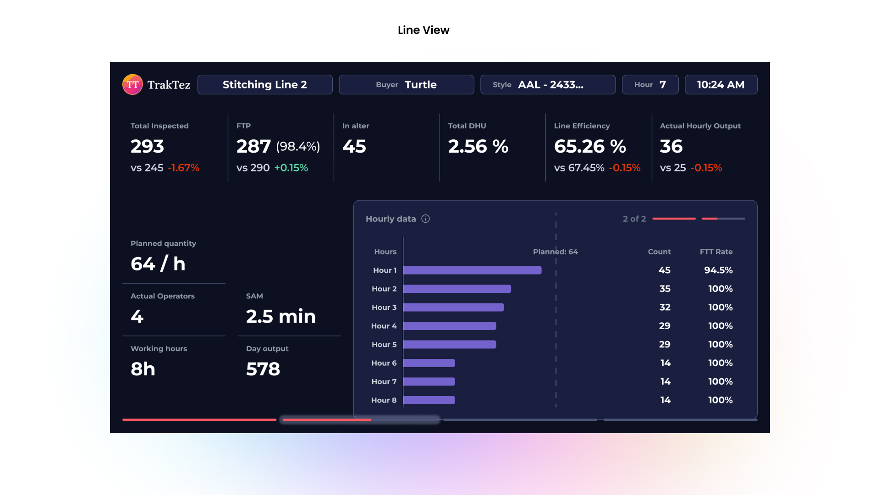Click the FTT Rate column header
This screenshot has width=880, height=495.
click(x=716, y=252)
